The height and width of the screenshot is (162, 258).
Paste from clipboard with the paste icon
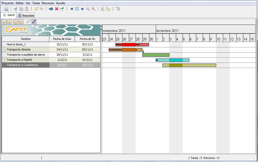27,9
